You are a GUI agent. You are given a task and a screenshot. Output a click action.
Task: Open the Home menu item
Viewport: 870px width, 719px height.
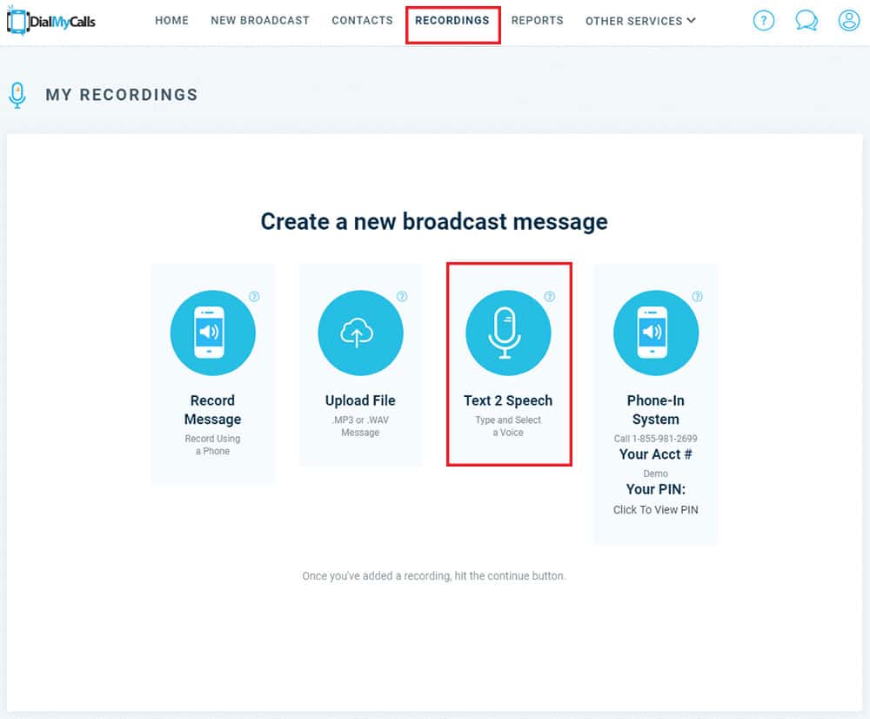pos(172,21)
